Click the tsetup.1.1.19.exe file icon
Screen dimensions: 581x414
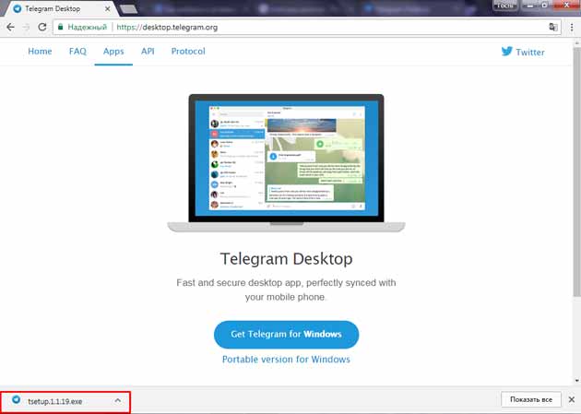(17, 400)
